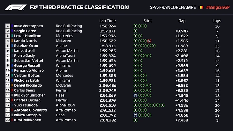Click the Lap Time column header

(107, 21)
